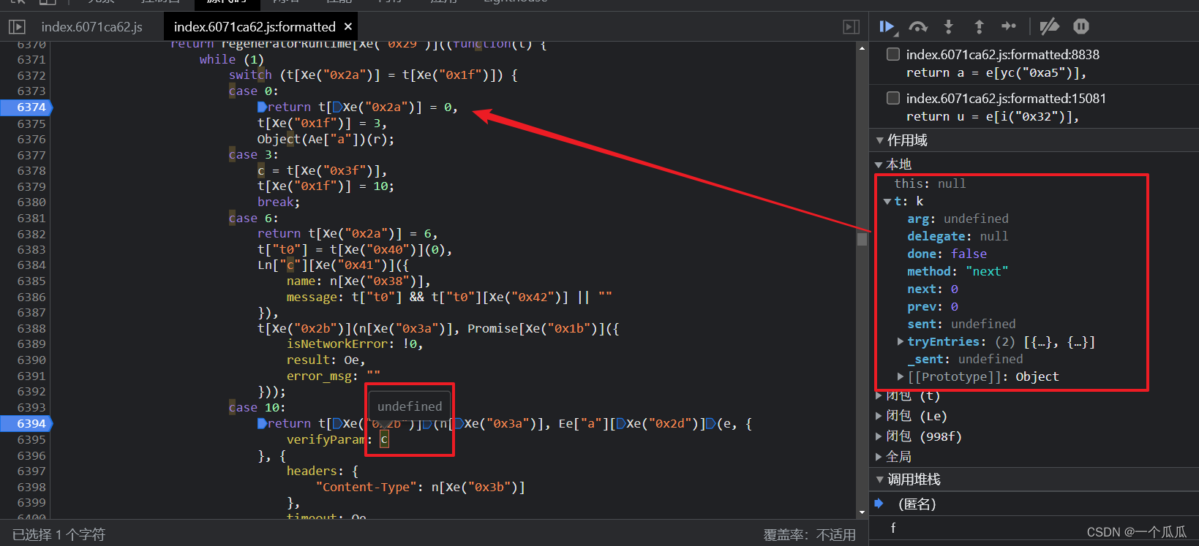The height and width of the screenshot is (546, 1199).
Task: Toggle breakpoint at formatted:8838
Action: [x=893, y=54]
